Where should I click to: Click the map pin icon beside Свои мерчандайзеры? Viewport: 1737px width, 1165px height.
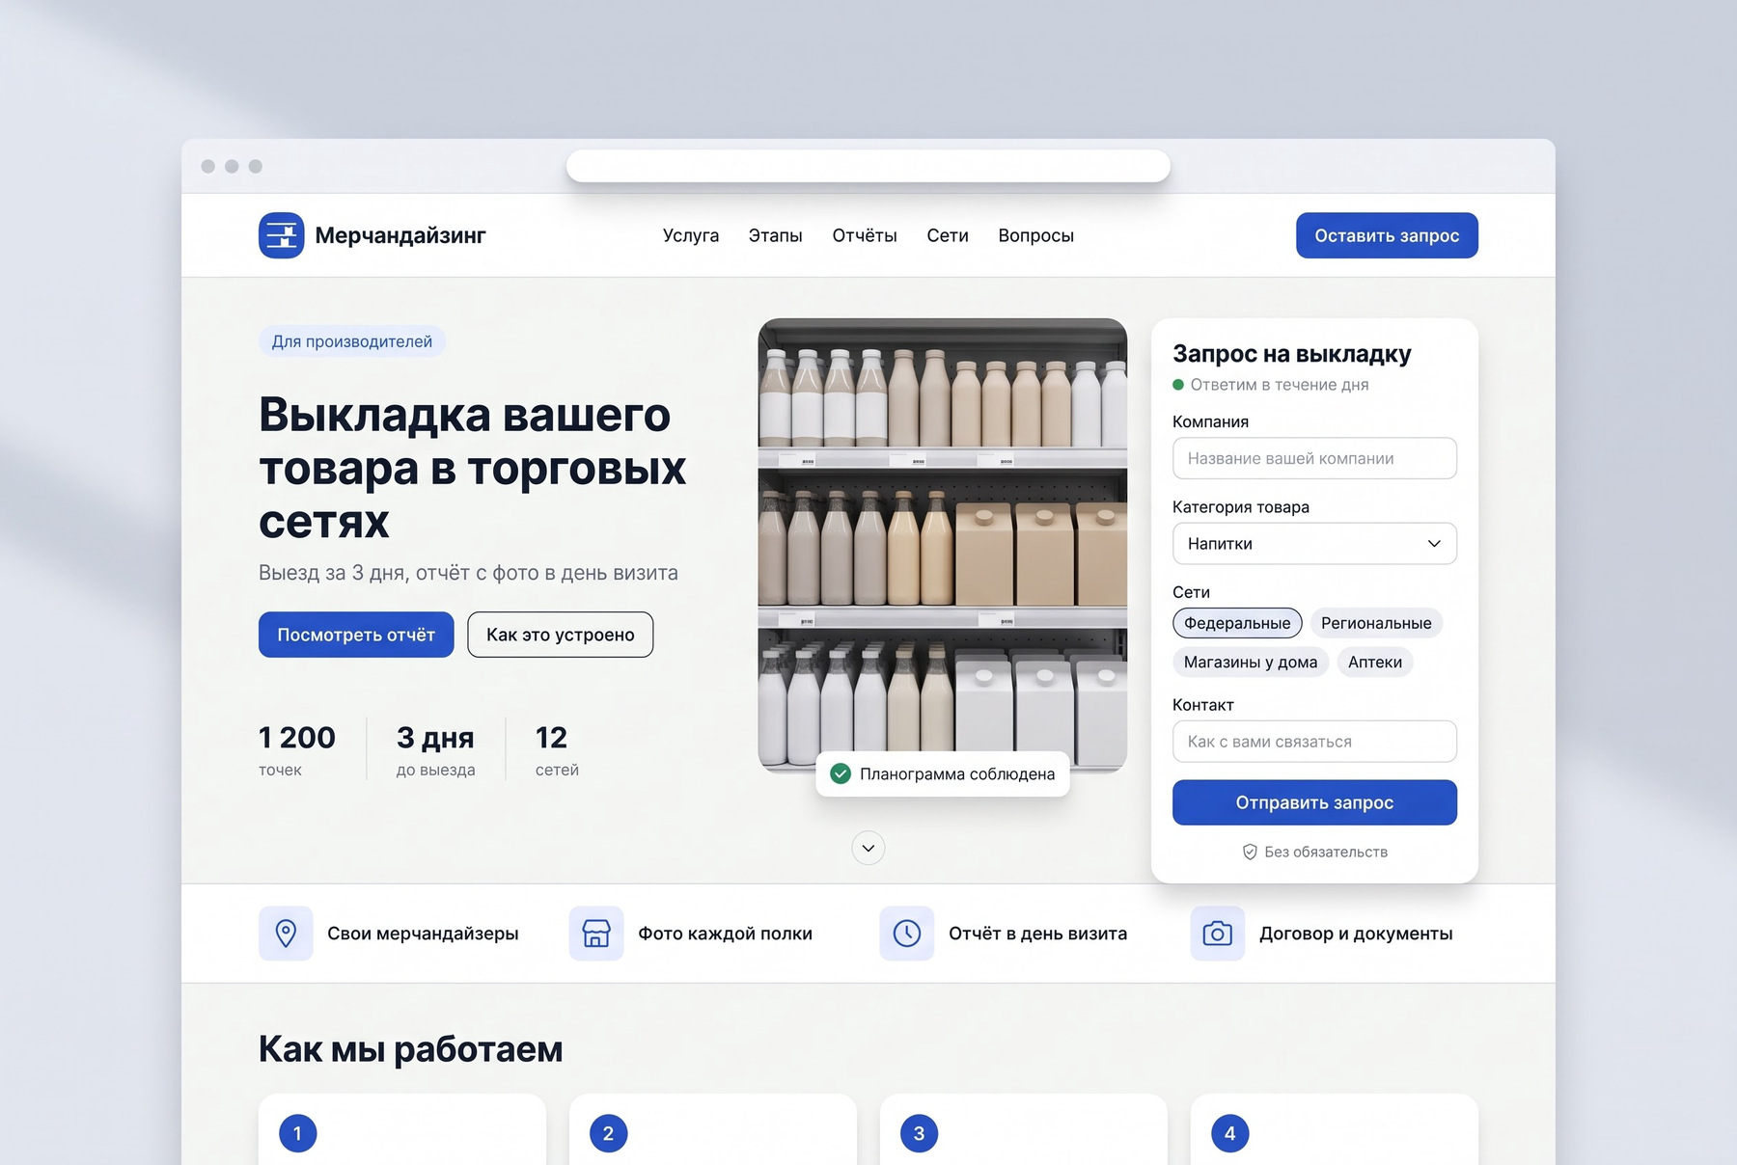286,933
